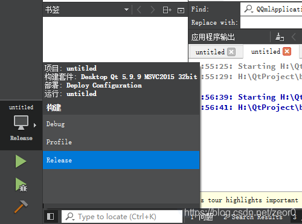
Task: Open the Search Results pane tab
Action: pos(252,217)
